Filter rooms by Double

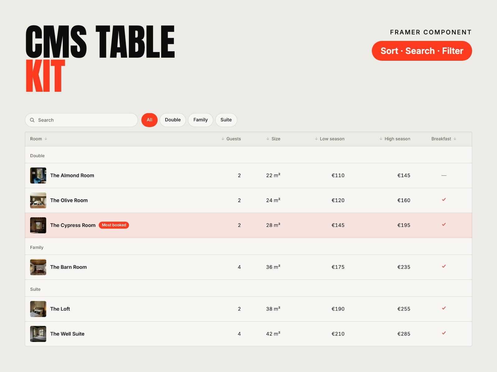point(173,120)
